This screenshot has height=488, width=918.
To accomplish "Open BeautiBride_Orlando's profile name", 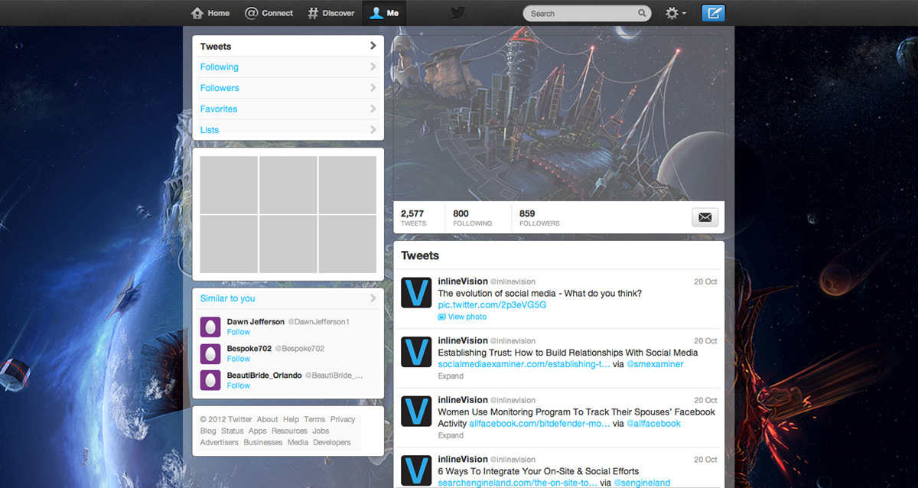I will coord(264,376).
